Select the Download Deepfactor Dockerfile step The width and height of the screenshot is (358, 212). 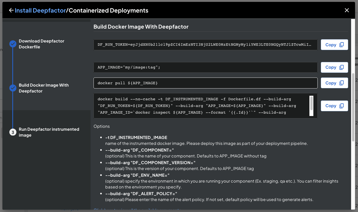(41, 44)
